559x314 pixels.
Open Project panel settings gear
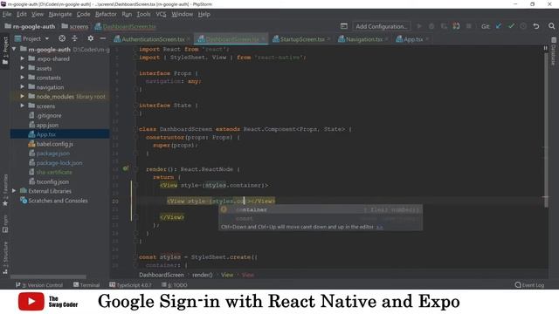pyautogui.click(x=91, y=38)
